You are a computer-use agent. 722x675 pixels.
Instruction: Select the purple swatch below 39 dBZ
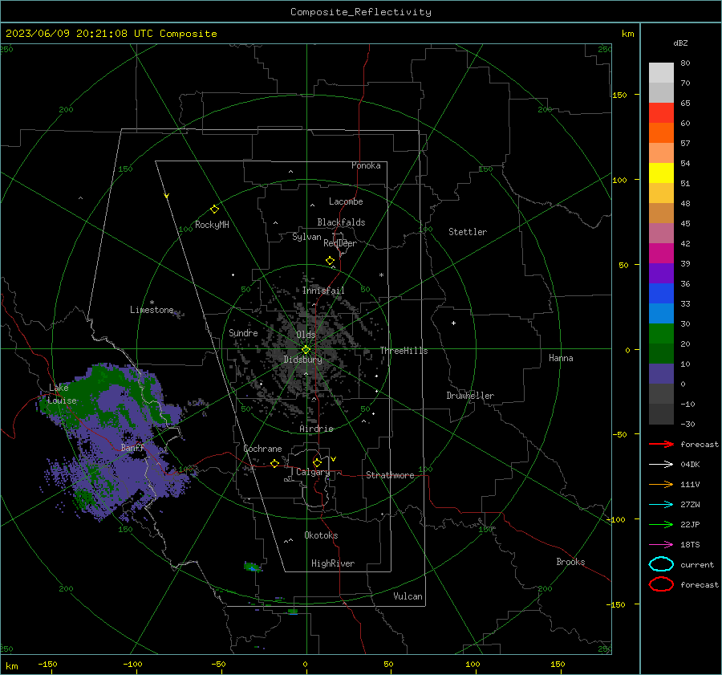(661, 274)
